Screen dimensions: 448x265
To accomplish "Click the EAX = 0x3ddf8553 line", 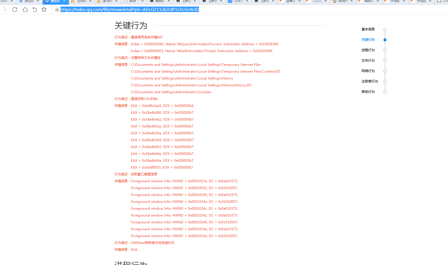I will (162, 167).
